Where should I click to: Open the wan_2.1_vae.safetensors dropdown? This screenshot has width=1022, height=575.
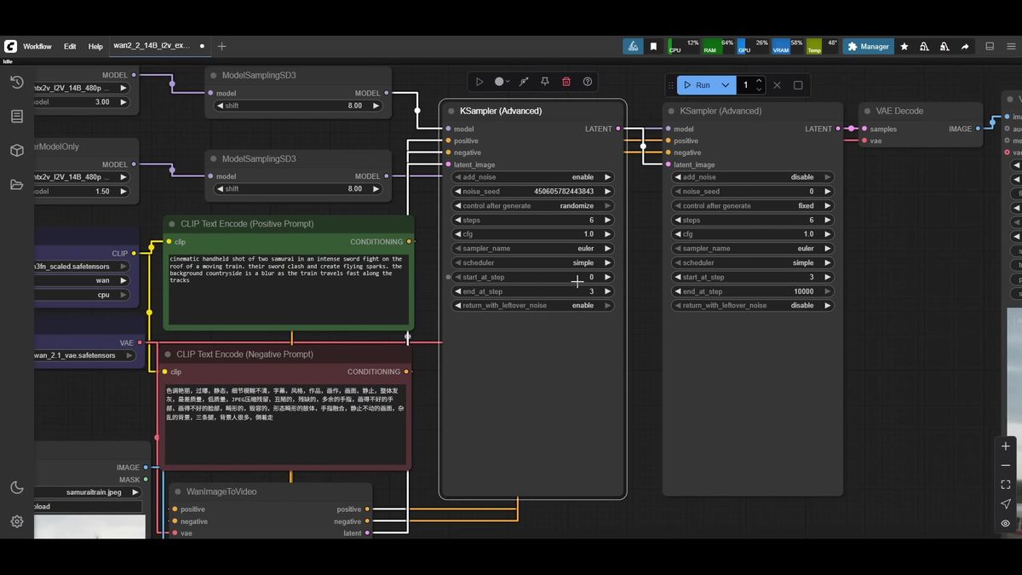click(x=86, y=355)
